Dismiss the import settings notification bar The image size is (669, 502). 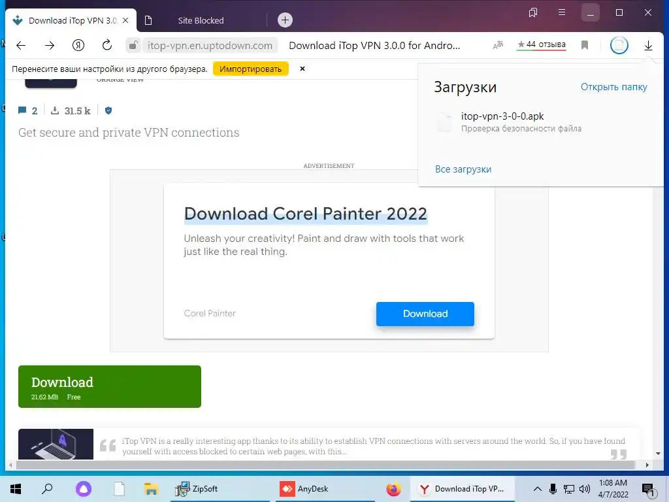pyautogui.click(x=302, y=69)
